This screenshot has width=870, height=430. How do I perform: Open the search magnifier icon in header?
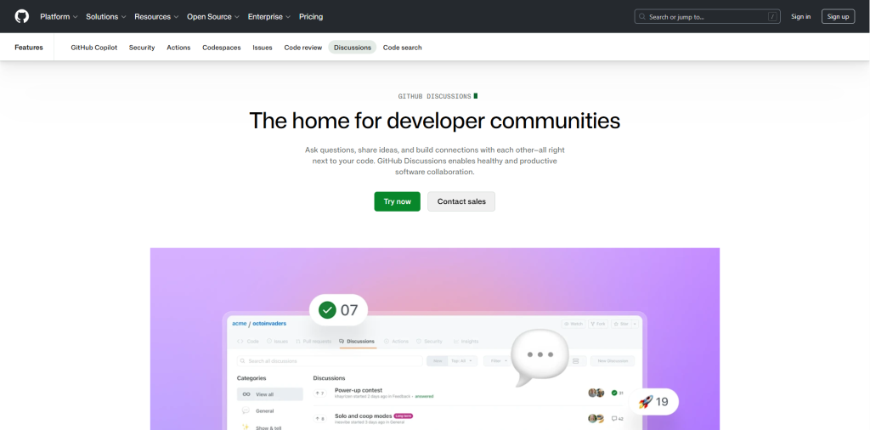pos(642,17)
